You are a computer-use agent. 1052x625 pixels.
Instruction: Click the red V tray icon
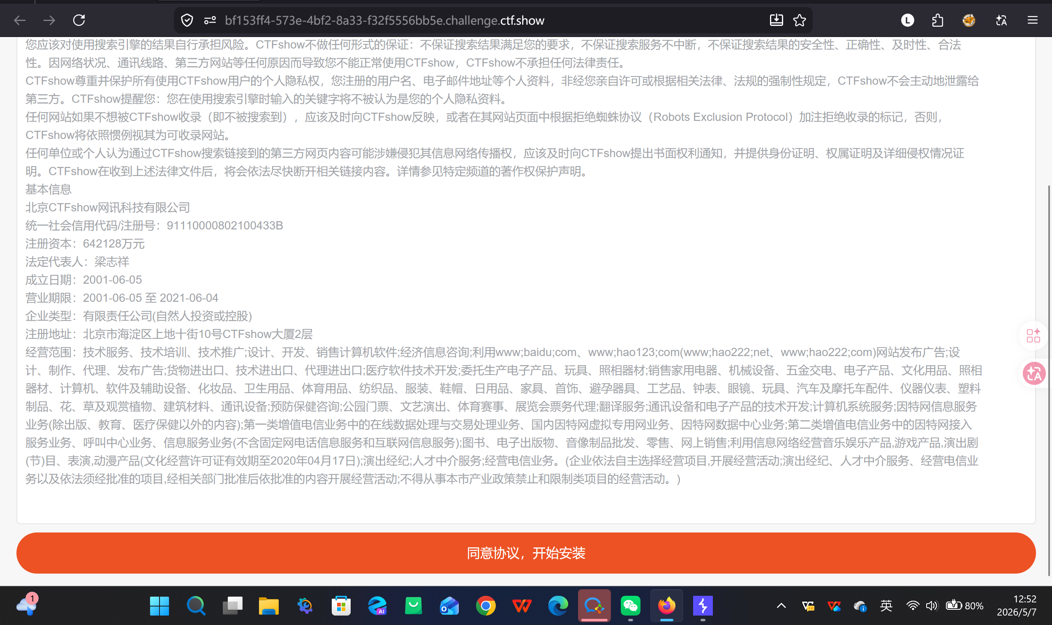pos(834,606)
